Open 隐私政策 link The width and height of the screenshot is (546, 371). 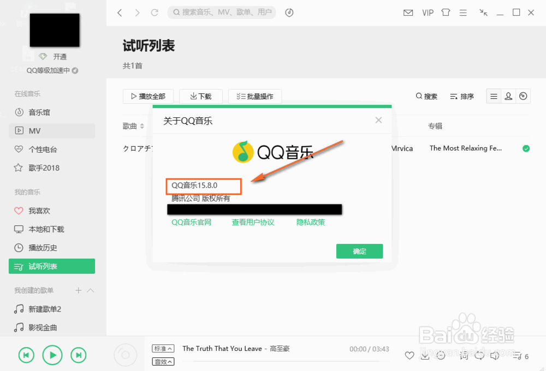click(x=311, y=223)
